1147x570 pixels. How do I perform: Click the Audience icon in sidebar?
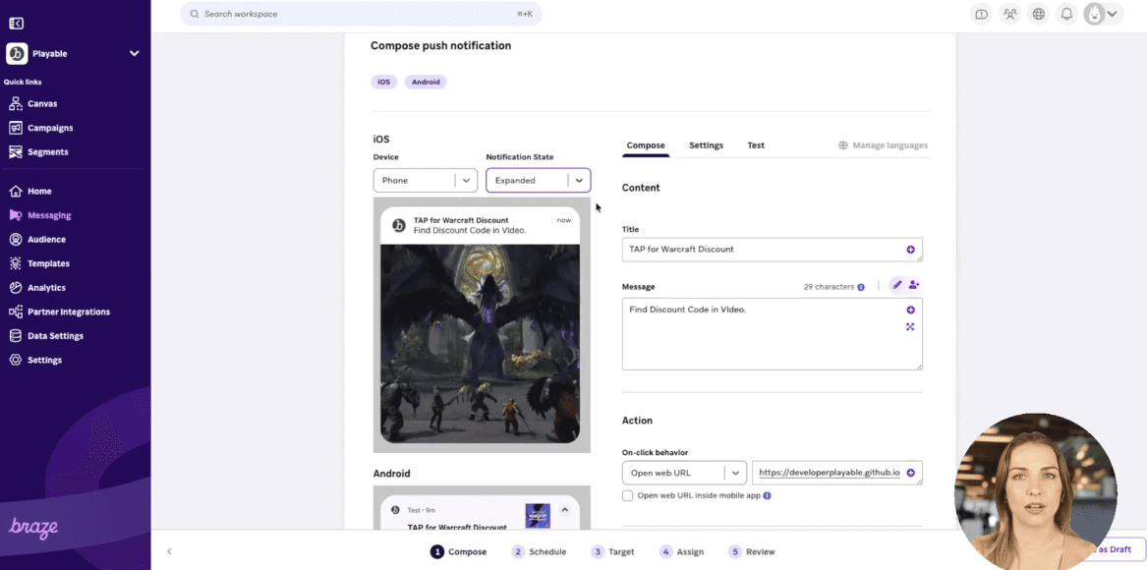(16, 239)
